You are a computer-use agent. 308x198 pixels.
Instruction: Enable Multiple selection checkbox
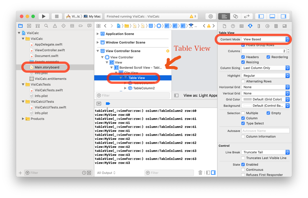click(x=243, y=113)
